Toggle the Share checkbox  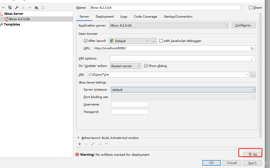tap(251, 8)
